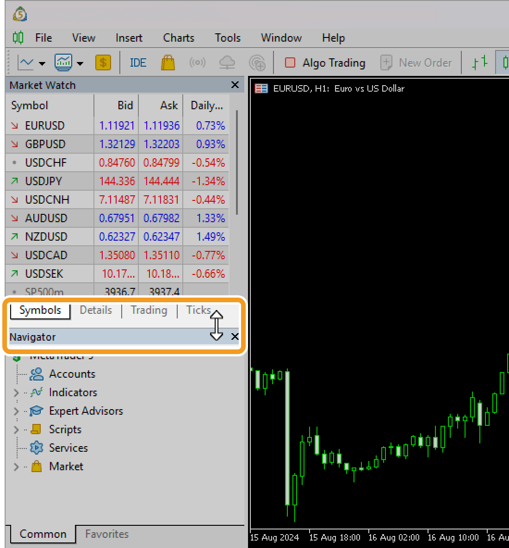
Task: Select the GBPUSD row in Market Watch
Action: [45, 144]
